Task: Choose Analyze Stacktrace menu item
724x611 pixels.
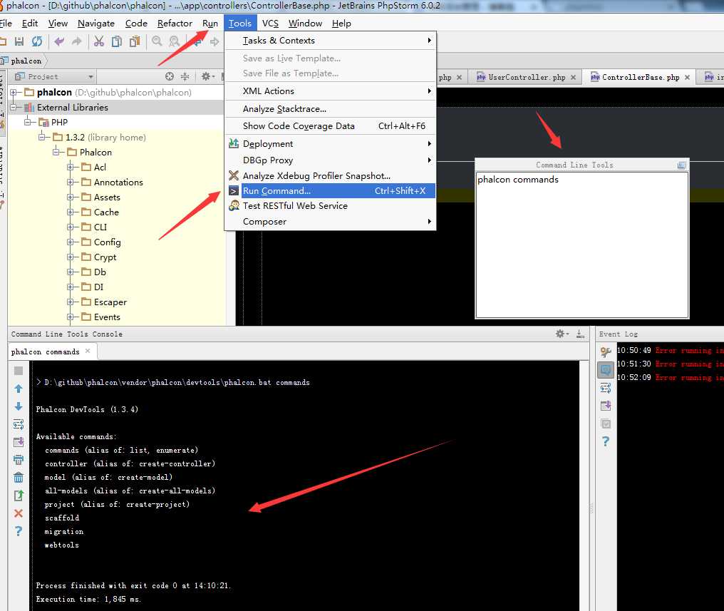Action: (x=330, y=109)
